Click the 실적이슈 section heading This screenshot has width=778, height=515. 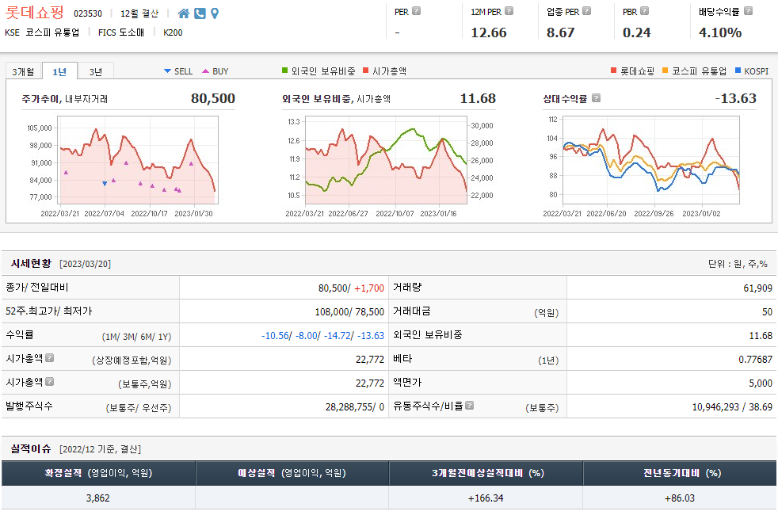31,449
